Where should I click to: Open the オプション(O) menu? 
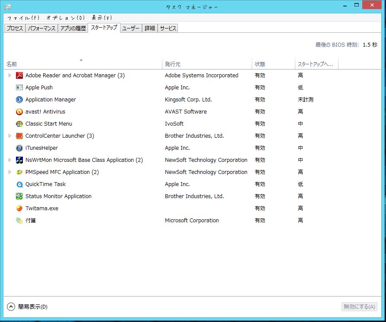(66, 18)
